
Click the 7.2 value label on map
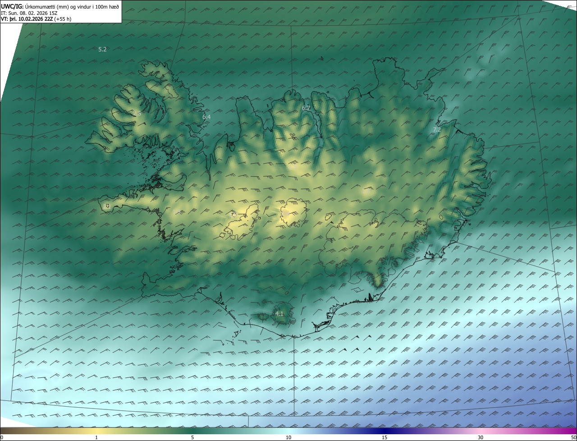coord(436,129)
